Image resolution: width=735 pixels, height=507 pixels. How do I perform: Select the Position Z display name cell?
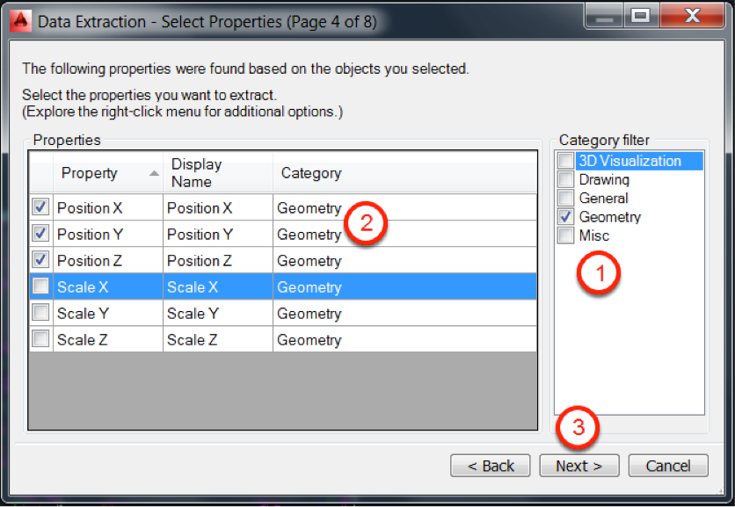click(216, 261)
